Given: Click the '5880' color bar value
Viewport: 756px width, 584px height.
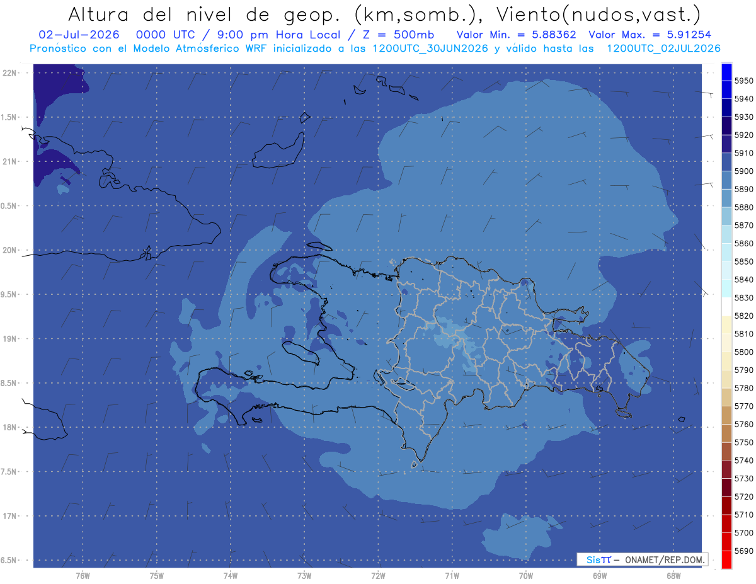Looking at the screenshot, I should click(x=743, y=207).
